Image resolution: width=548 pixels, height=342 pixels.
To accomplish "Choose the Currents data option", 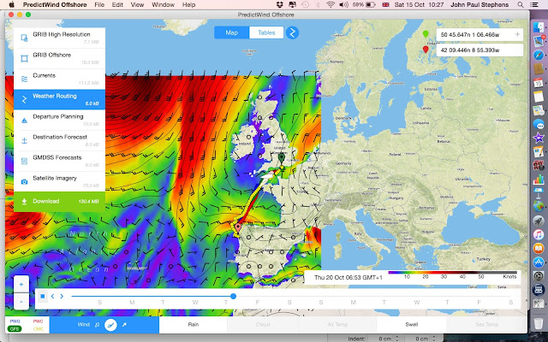I will [59, 80].
